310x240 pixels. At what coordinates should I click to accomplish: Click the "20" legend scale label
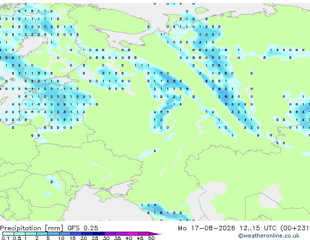tap(84, 238)
